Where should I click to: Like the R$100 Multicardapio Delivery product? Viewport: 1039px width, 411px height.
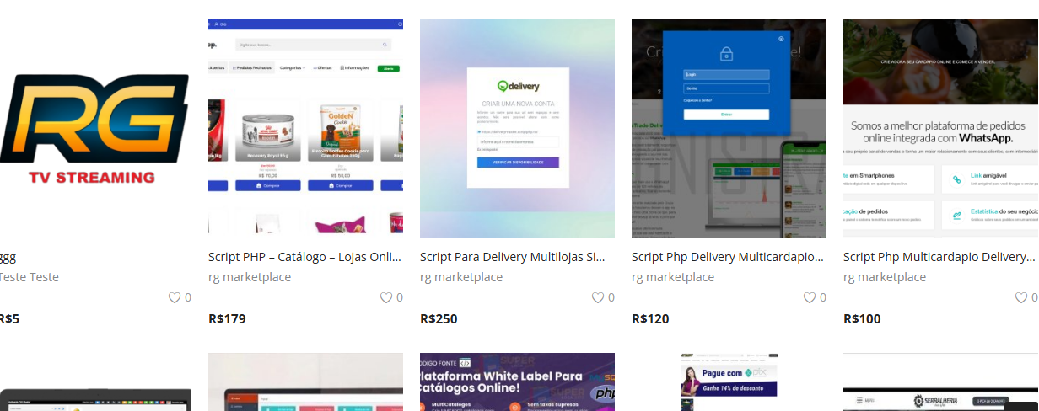1021,297
